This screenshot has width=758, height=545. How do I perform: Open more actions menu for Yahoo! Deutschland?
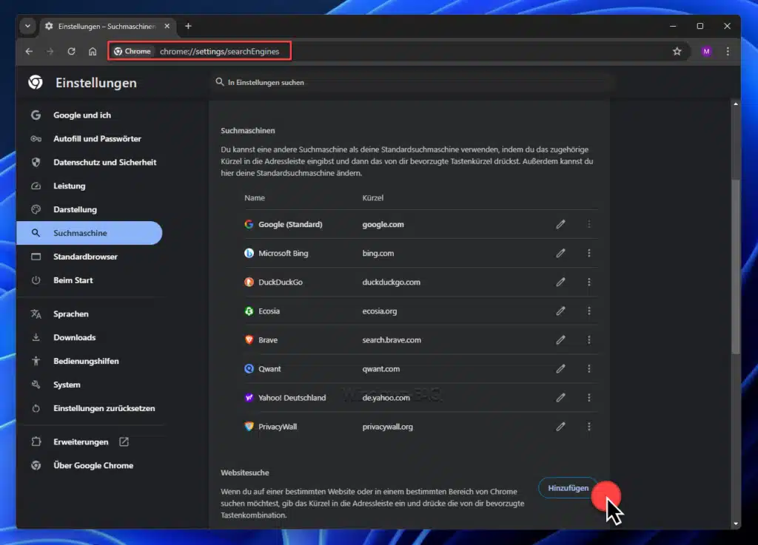588,398
